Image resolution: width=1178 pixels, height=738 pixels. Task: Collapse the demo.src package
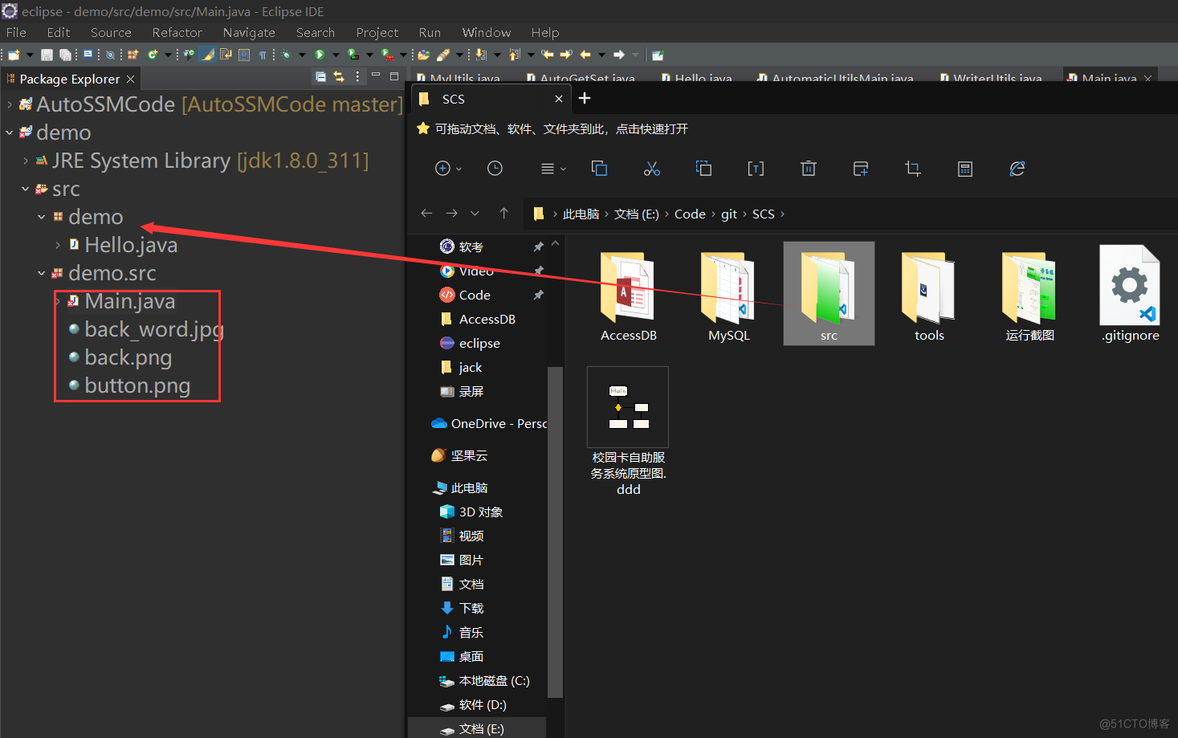click(42, 273)
